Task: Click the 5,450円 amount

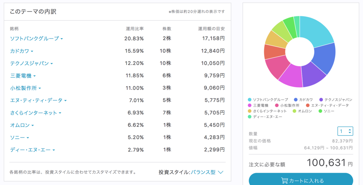Action: (x=214, y=125)
